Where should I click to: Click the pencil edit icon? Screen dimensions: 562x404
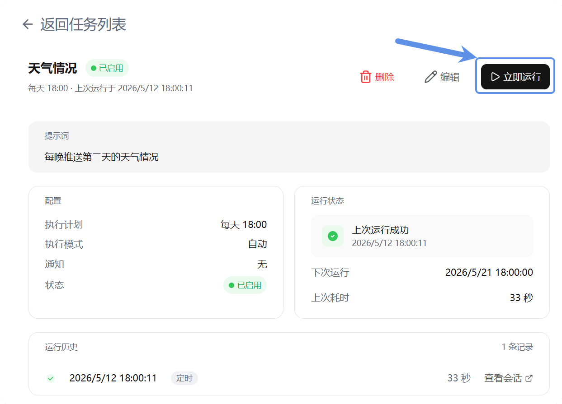point(430,77)
